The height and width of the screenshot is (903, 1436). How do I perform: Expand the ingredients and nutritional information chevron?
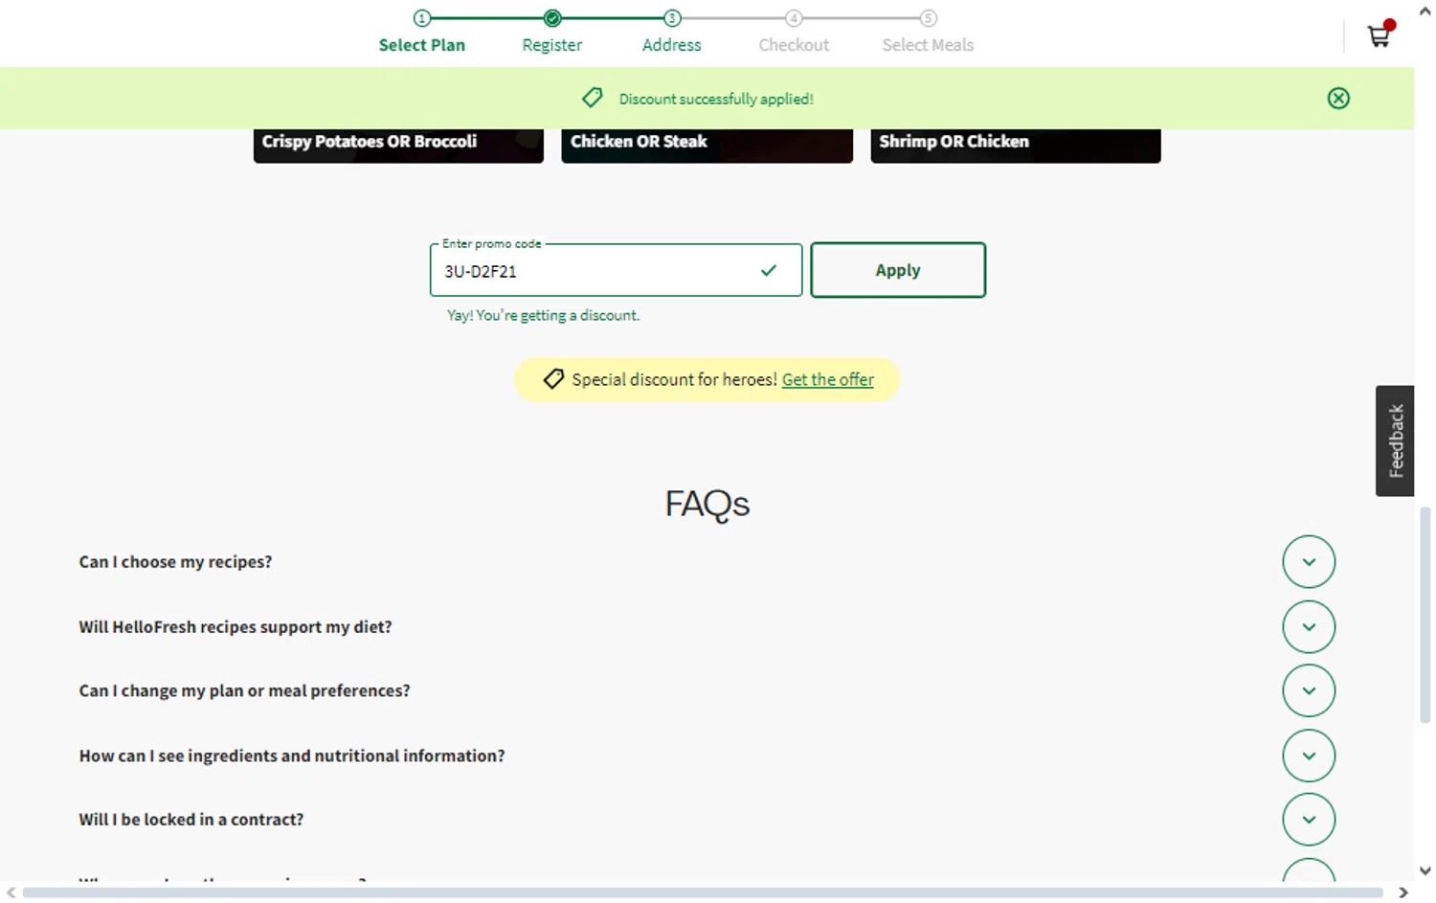[x=1309, y=756]
